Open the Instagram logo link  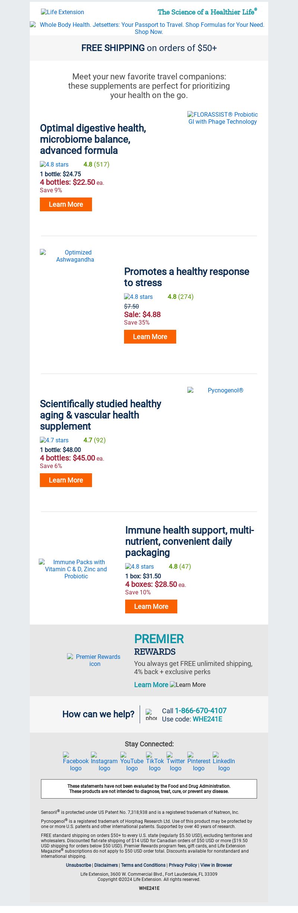point(104,762)
